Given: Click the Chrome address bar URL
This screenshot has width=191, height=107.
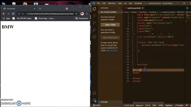Looking at the screenshot, I should coord(50,14).
